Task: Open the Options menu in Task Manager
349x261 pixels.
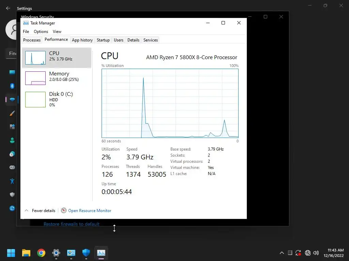Action: coord(41,32)
